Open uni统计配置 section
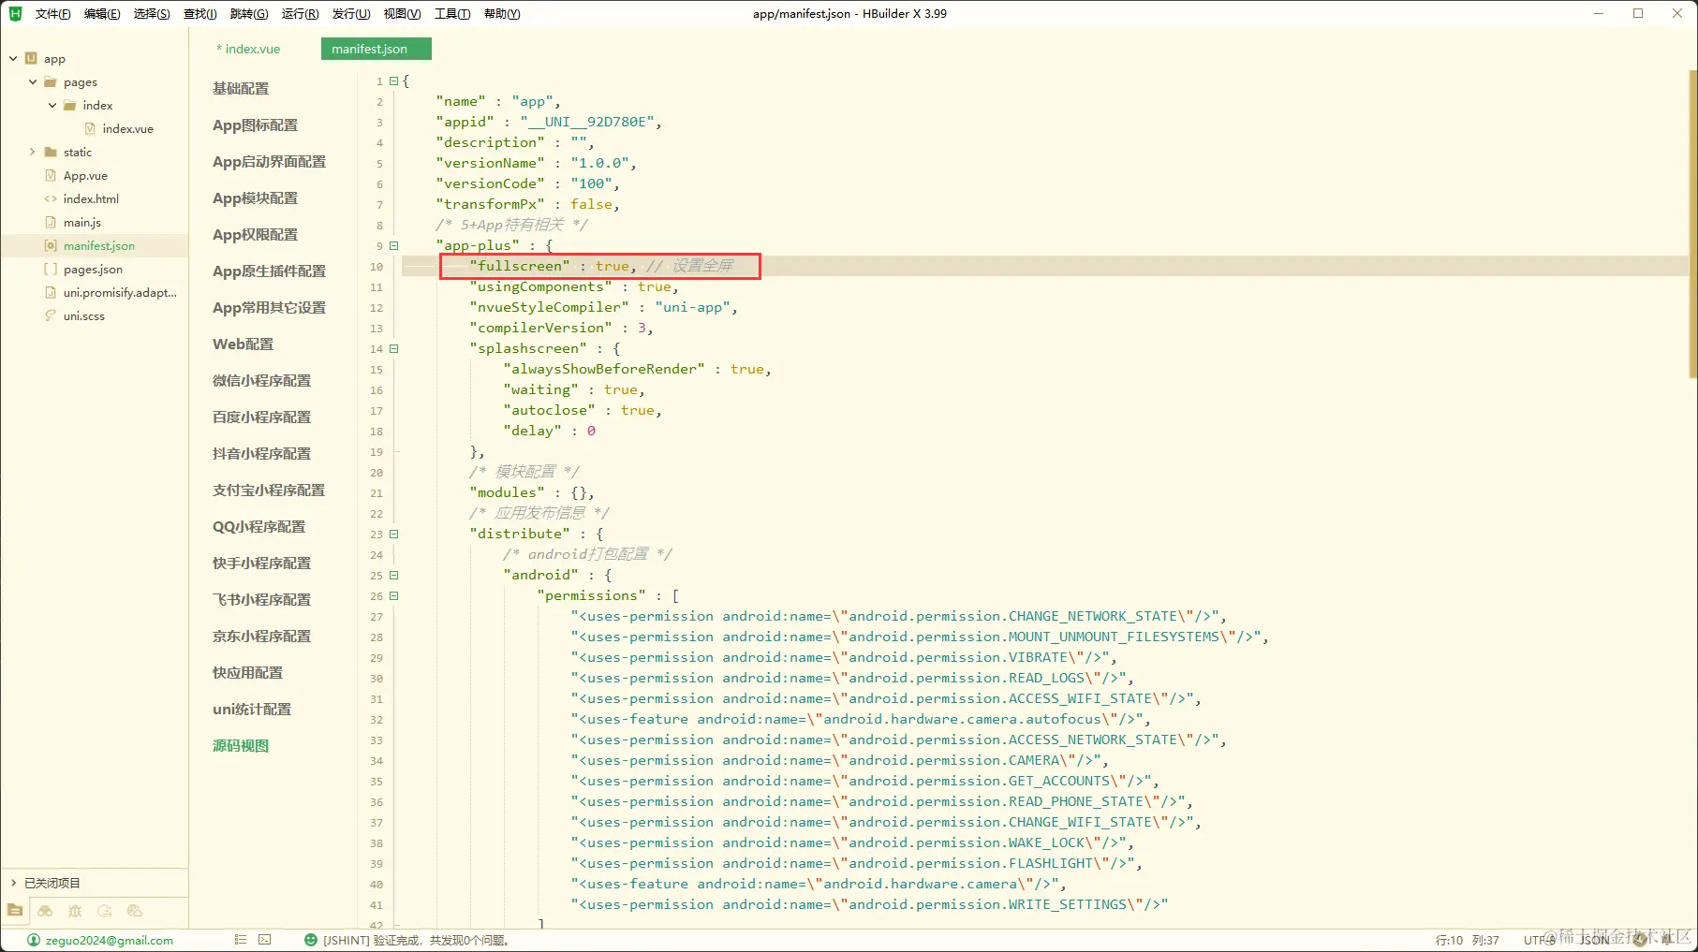This screenshot has width=1698, height=952. point(252,709)
